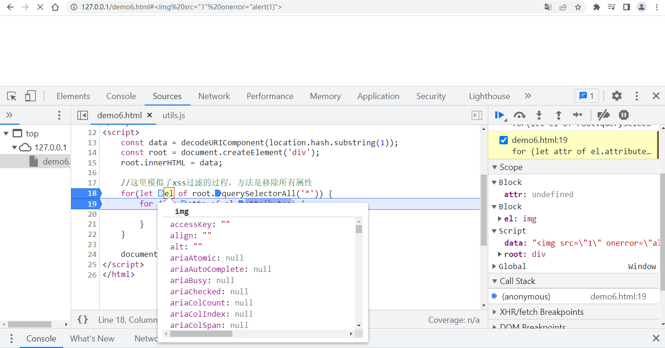Image resolution: width=665 pixels, height=348 pixels.
Task: Switch to the Console tab in DevTools
Action: pos(121,96)
